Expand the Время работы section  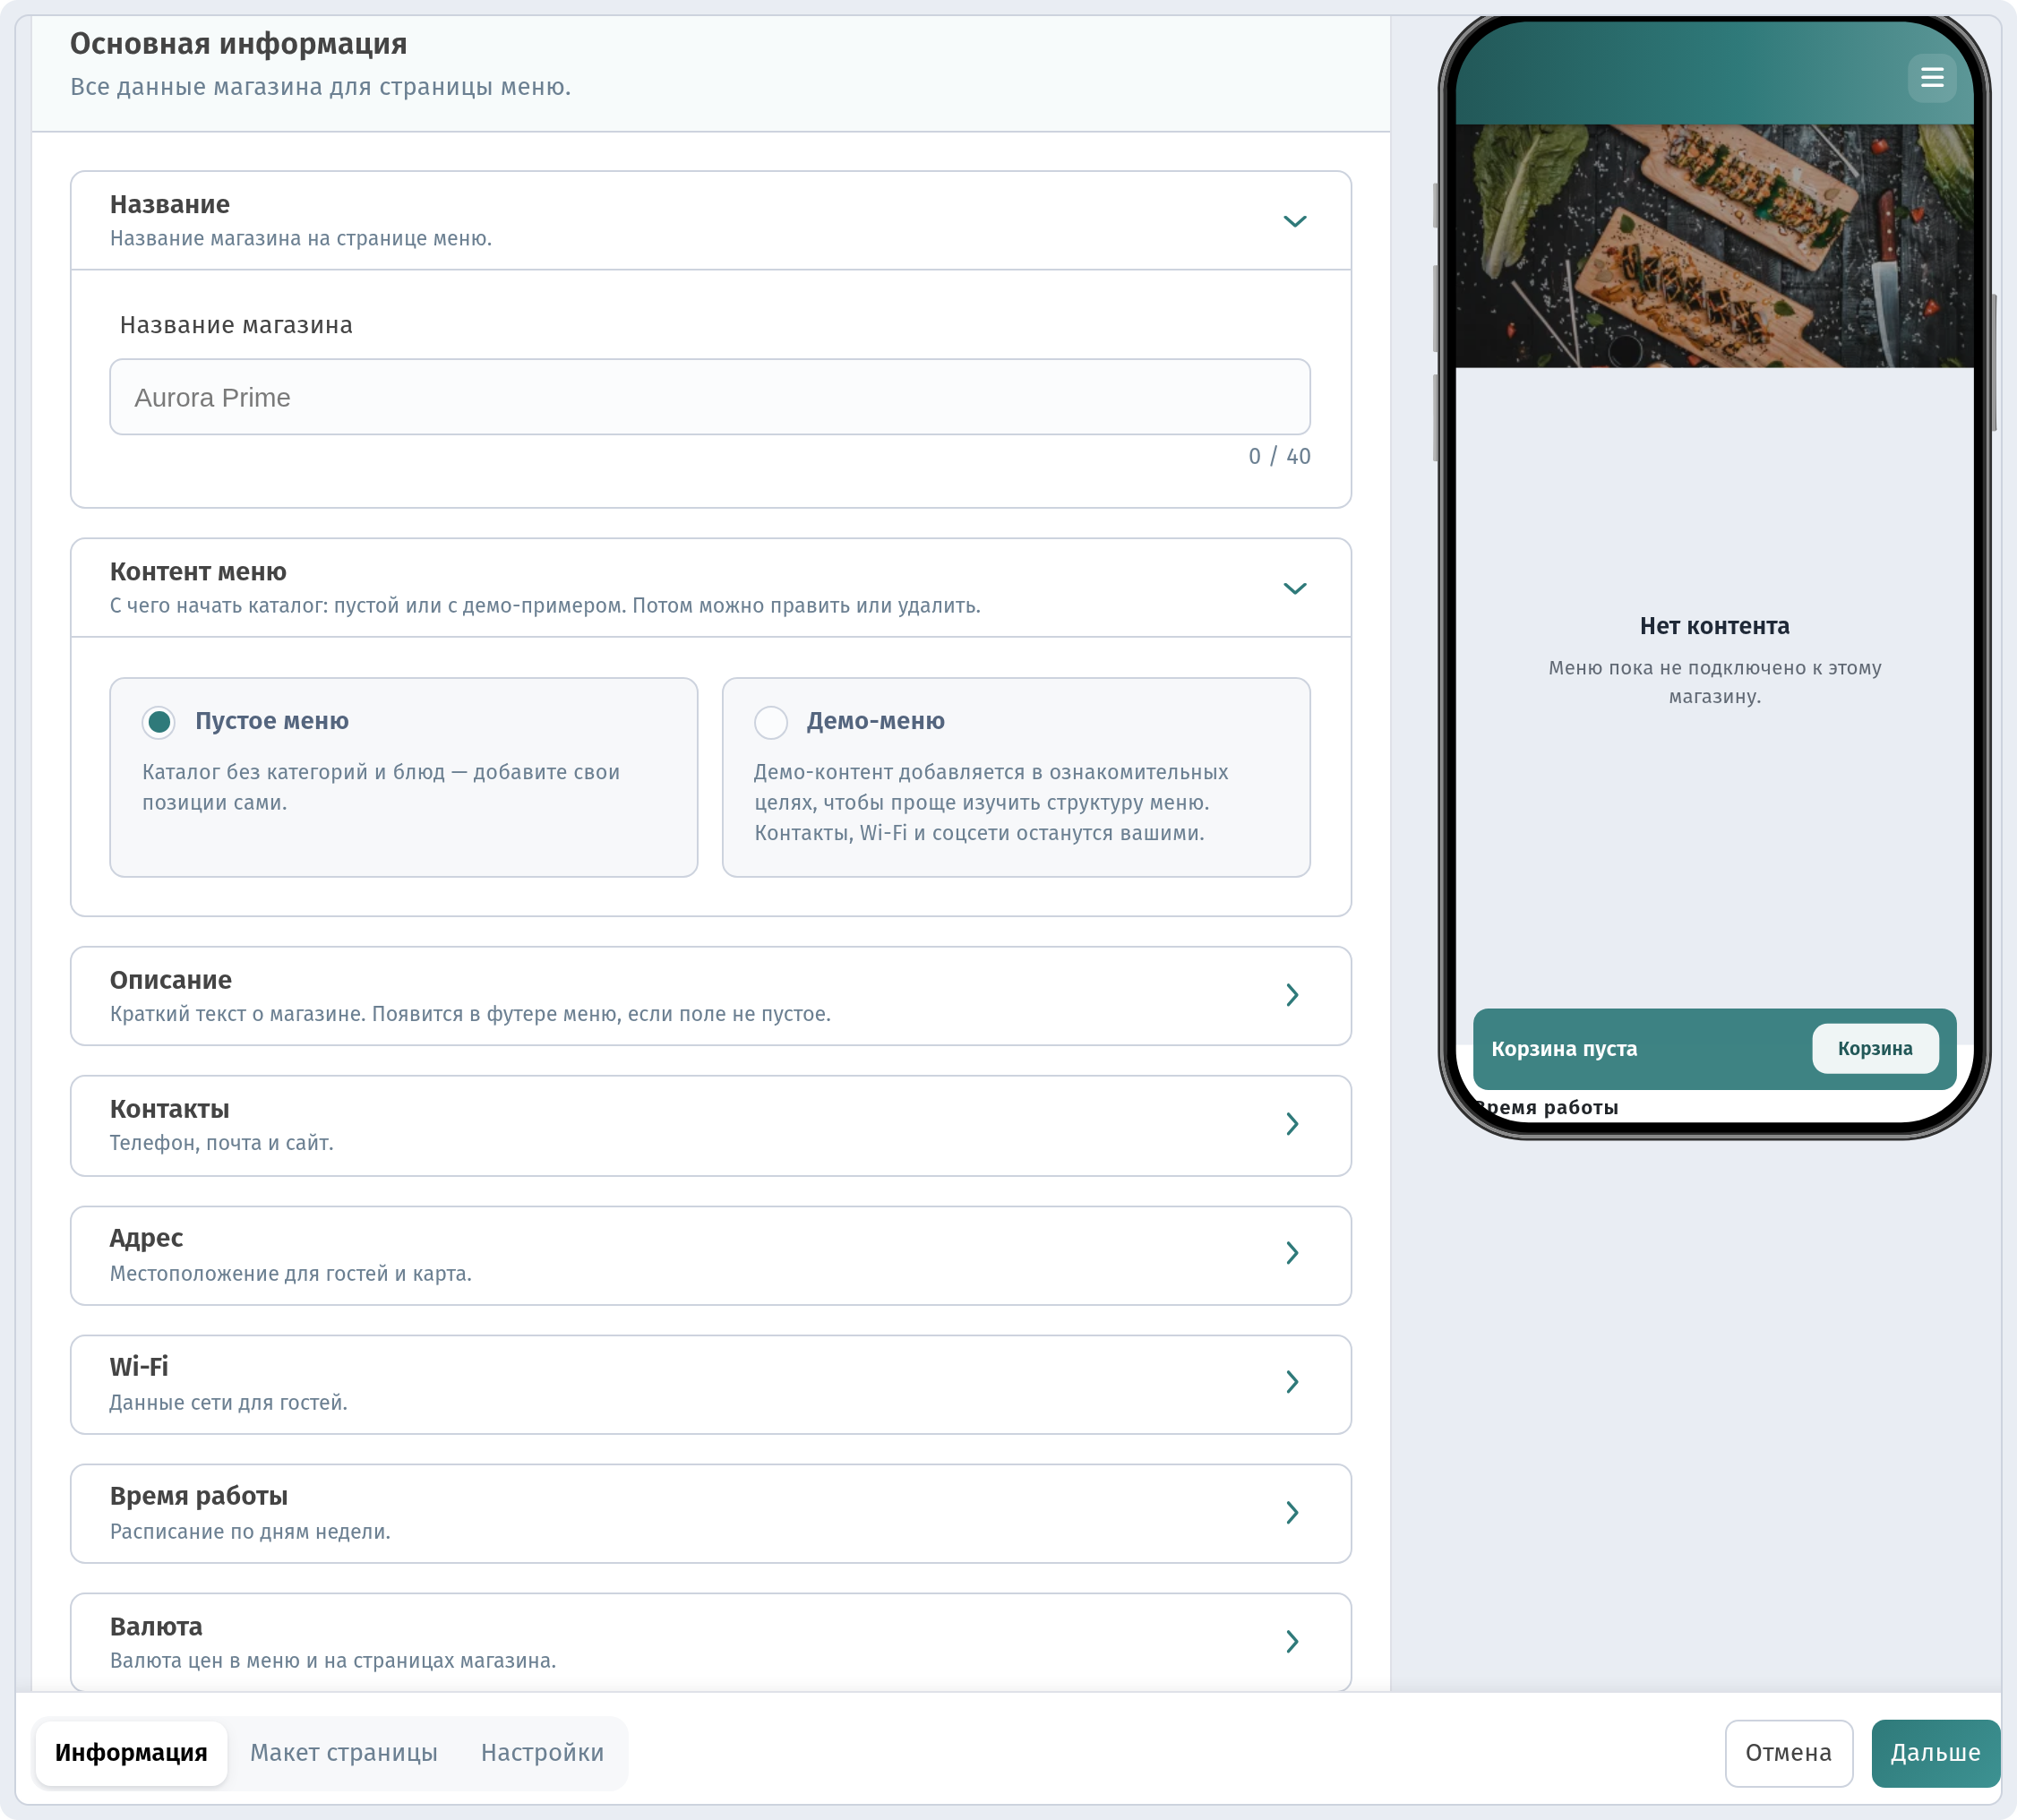(x=711, y=1513)
